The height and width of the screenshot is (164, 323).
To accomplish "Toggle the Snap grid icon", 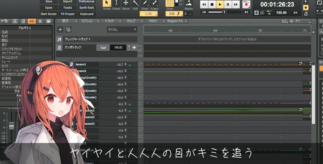I will [x=170, y=3].
